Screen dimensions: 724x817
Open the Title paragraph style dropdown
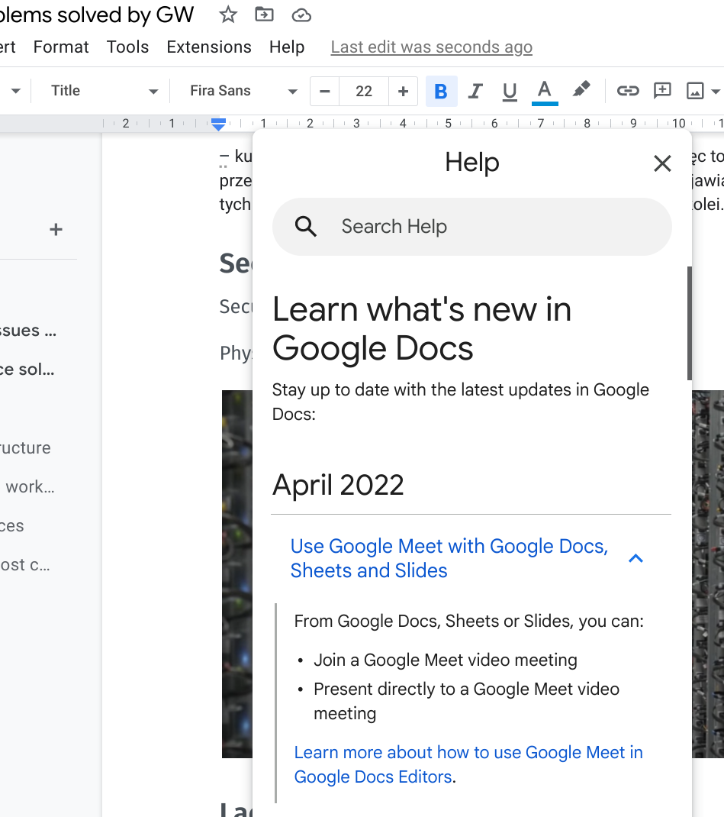pos(104,91)
